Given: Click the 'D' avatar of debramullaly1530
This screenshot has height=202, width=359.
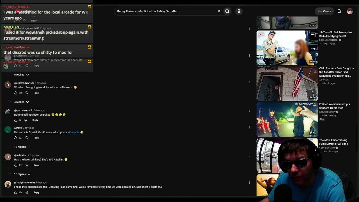Looking at the screenshot, I should [x=8, y=85].
